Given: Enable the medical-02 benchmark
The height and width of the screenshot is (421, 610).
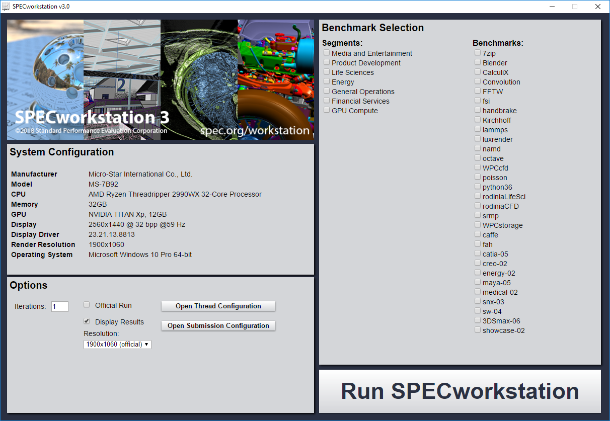Looking at the screenshot, I should coord(478,291).
